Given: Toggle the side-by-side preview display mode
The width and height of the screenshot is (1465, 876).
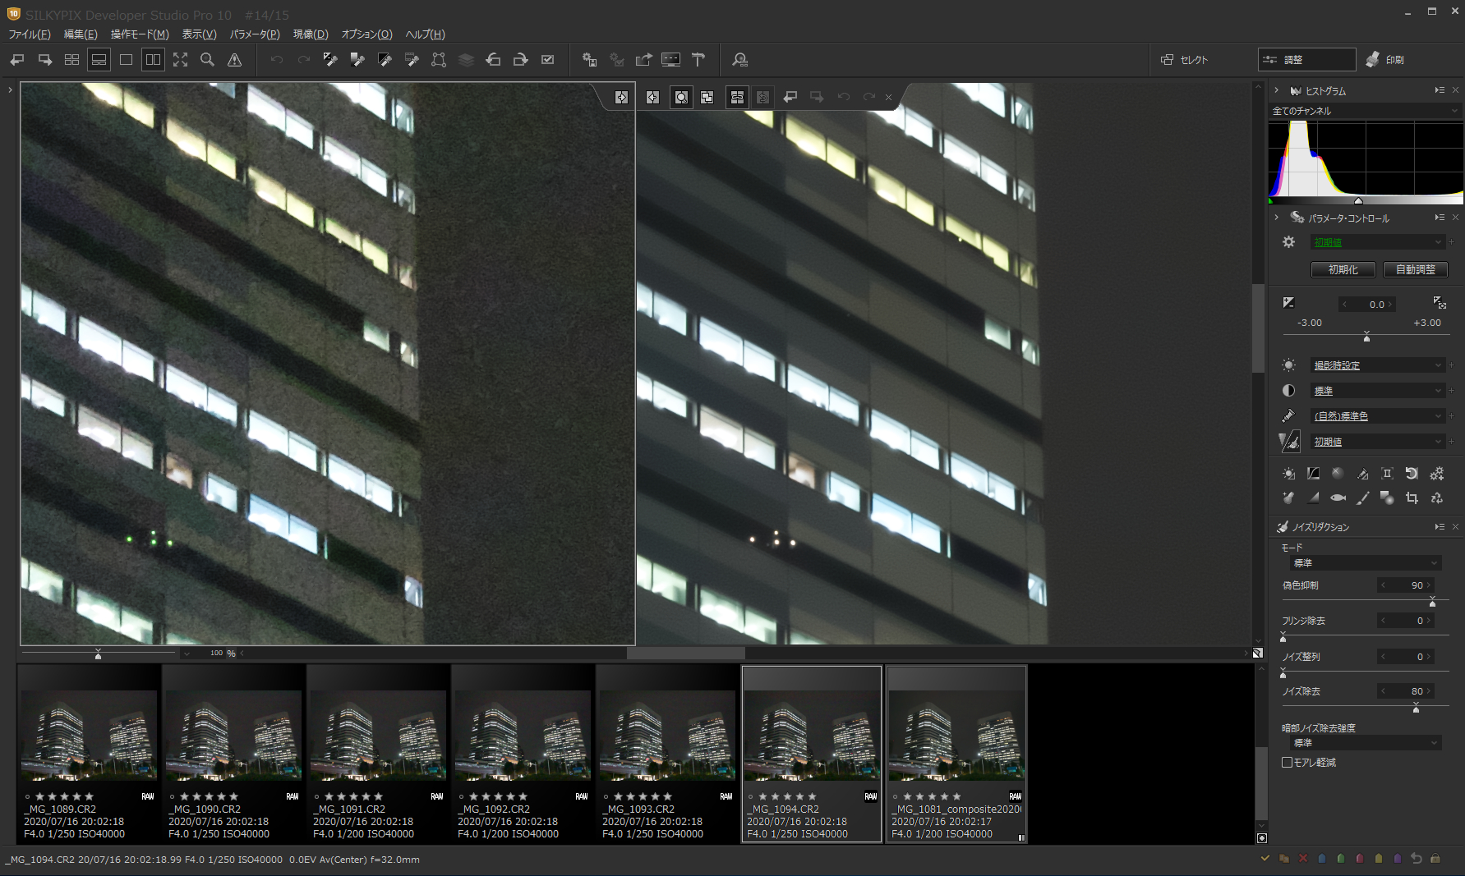Looking at the screenshot, I should (x=153, y=60).
